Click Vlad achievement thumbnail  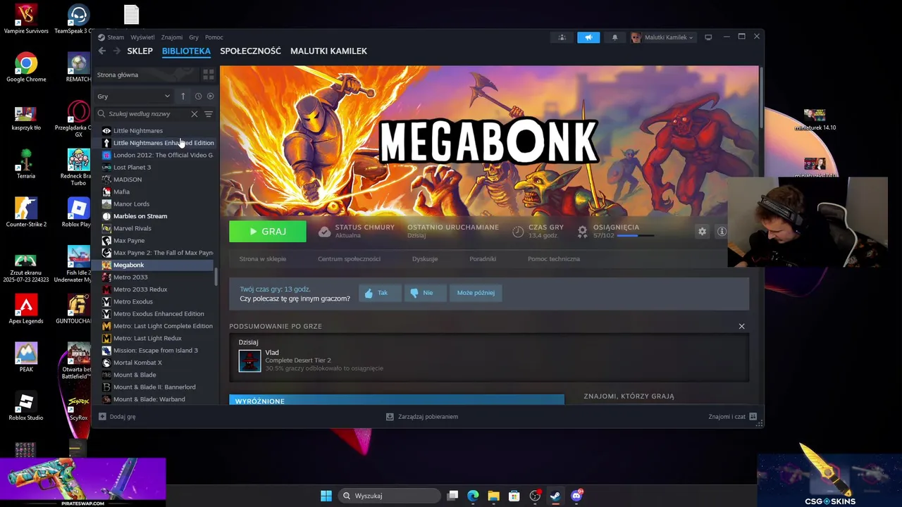249,361
